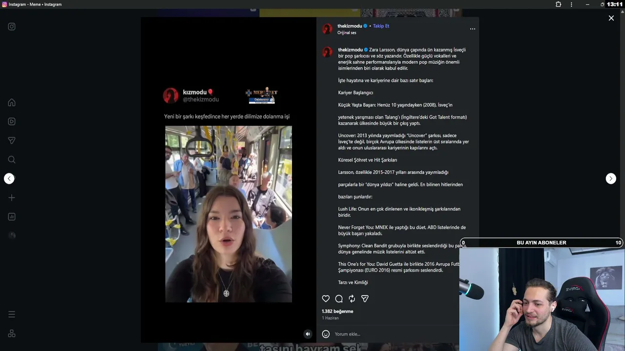This screenshot has width=625, height=351.
Task: Follow the account via 'Takip Et'
Action: (x=381, y=26)
